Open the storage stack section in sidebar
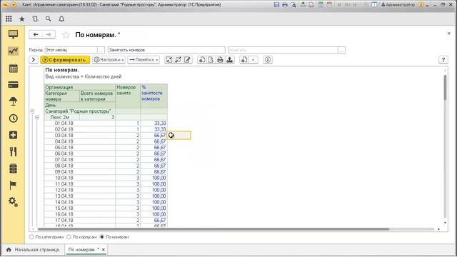 (x=13, y=168)
